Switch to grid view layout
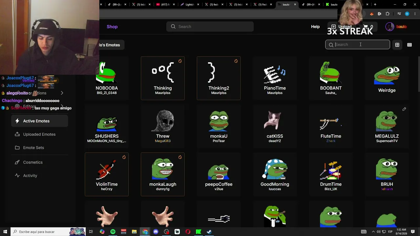 point(397,45)
